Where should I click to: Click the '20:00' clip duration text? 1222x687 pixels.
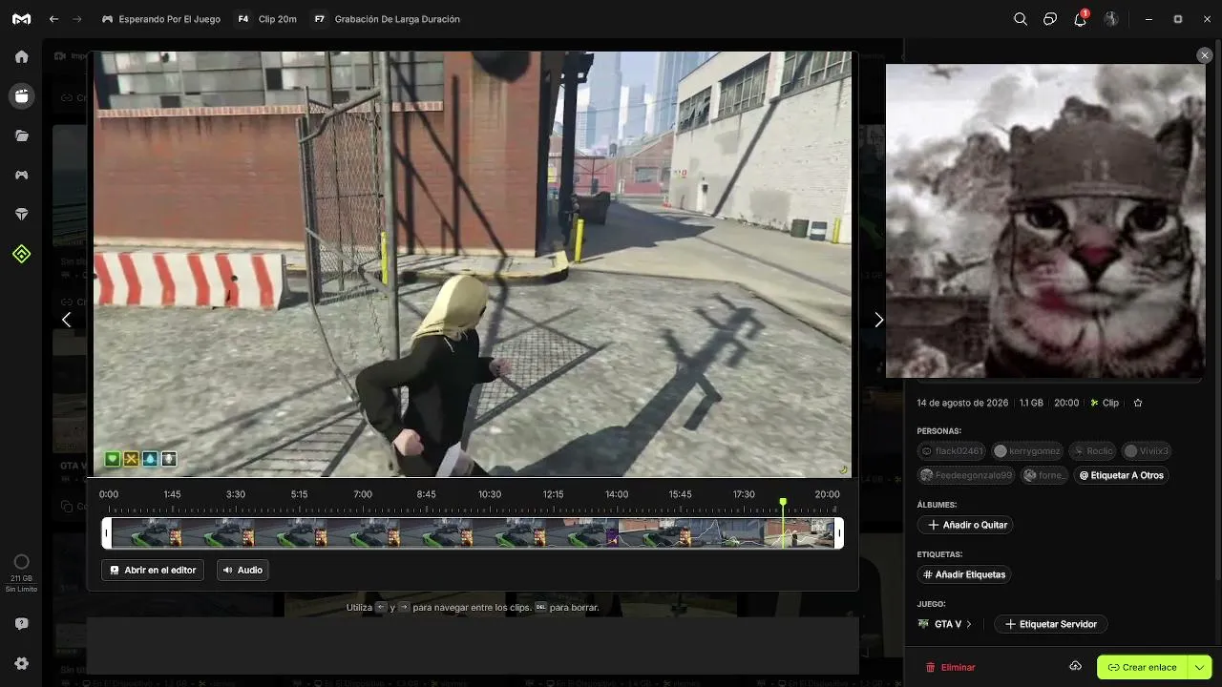coord(1066,403)
